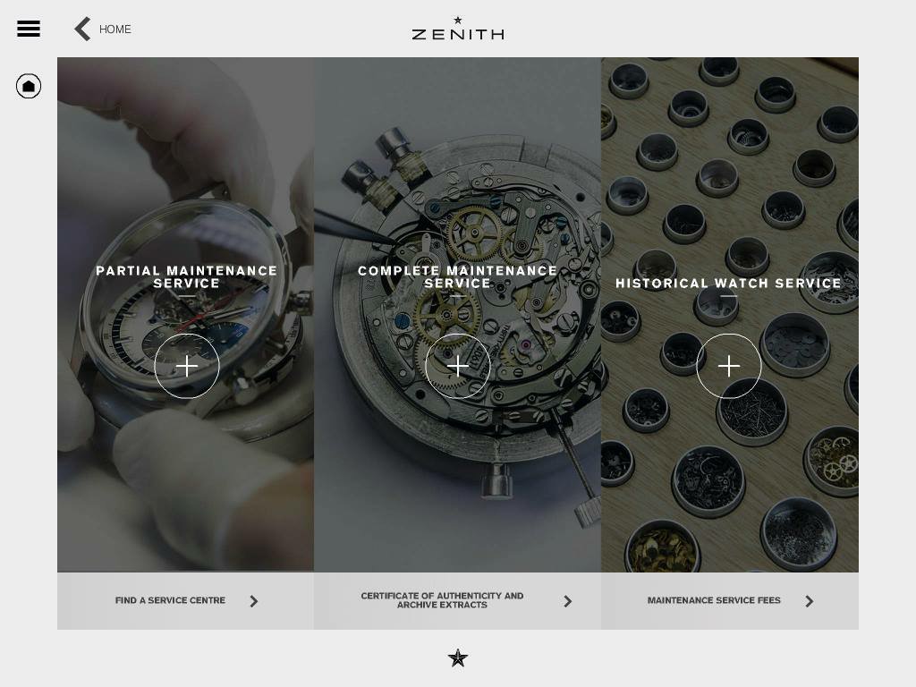
Task: Expand Historical Watch Service plus icon
Action: [728, 366]
